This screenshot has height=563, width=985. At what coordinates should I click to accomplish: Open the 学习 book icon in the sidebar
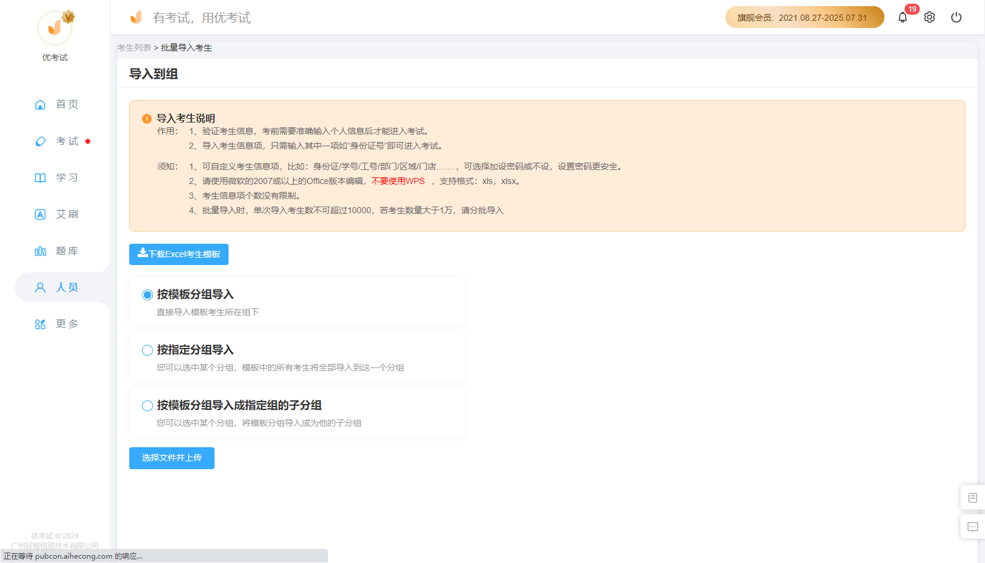point(40,178)
